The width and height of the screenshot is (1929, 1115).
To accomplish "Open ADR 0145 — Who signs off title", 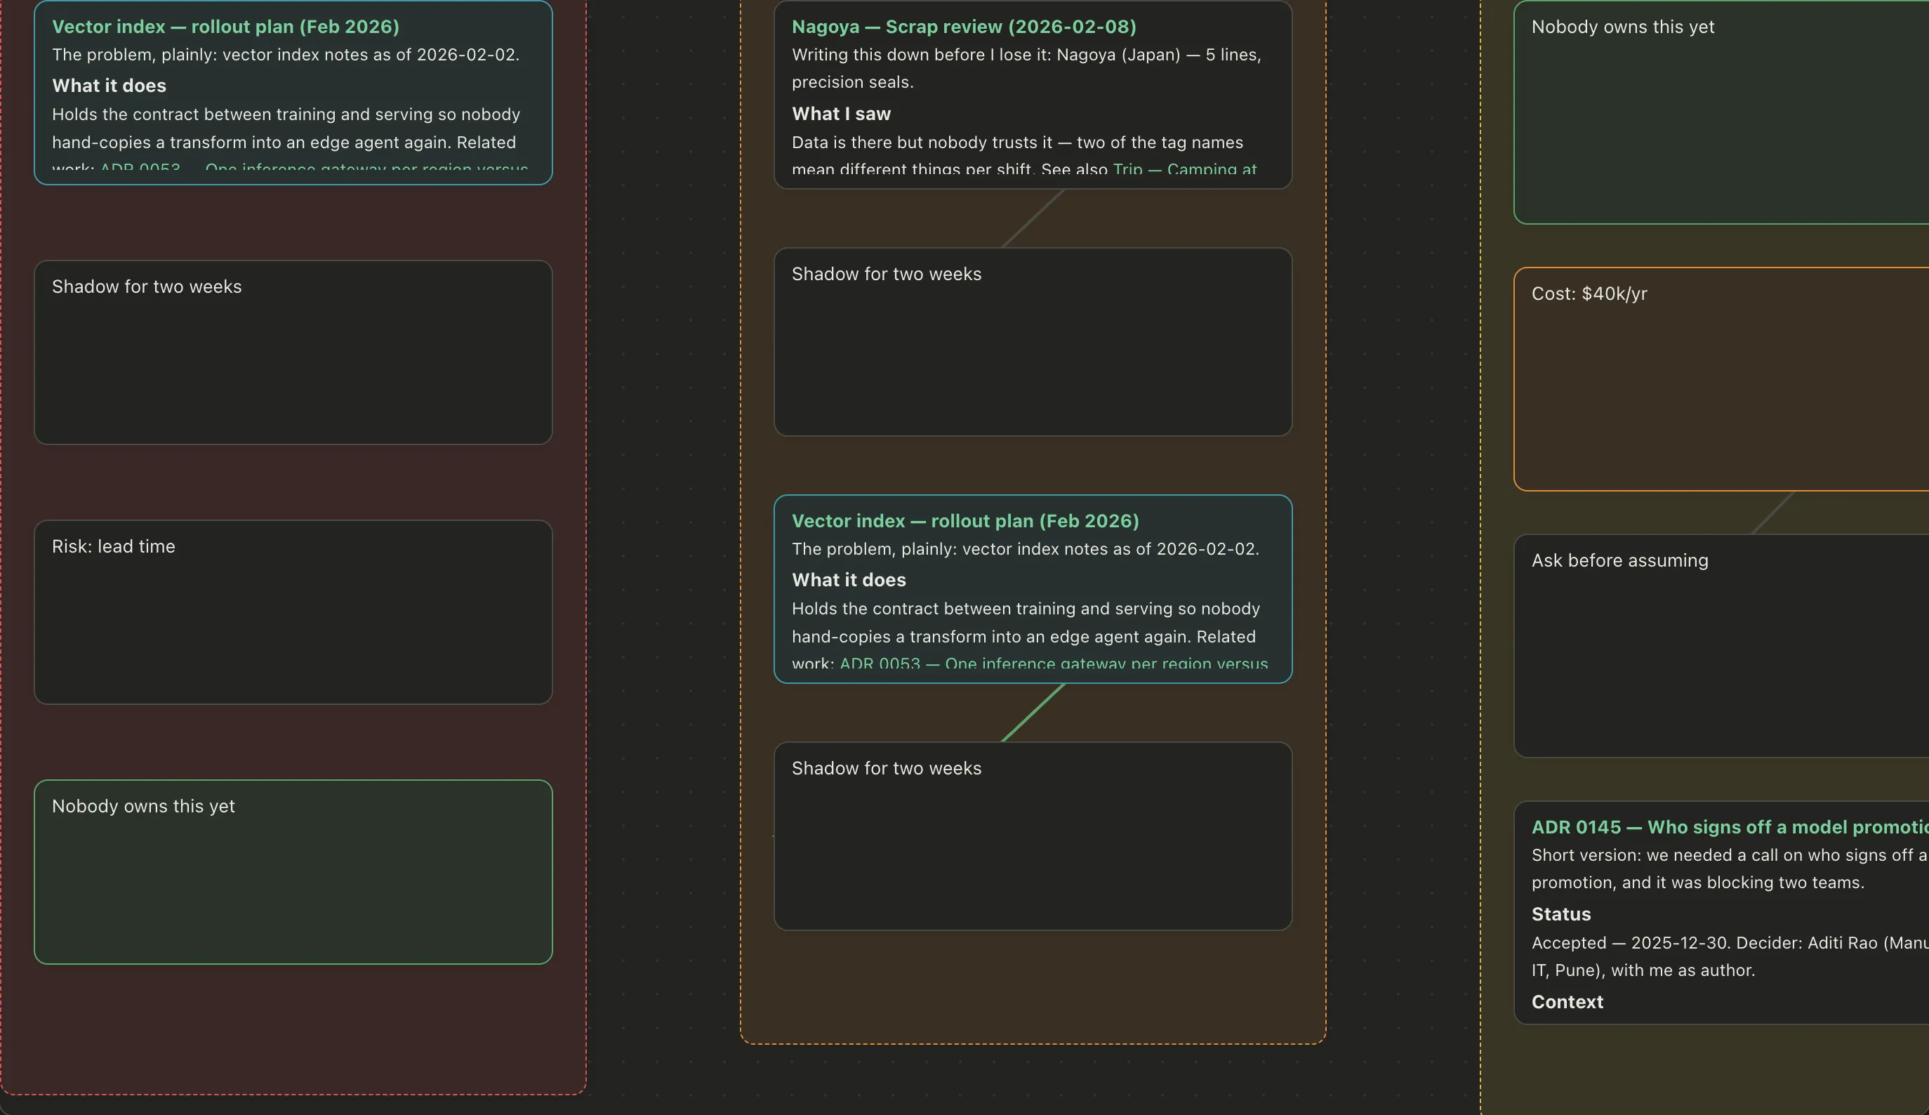I will pyautogui.click(x=1730, y=827).
